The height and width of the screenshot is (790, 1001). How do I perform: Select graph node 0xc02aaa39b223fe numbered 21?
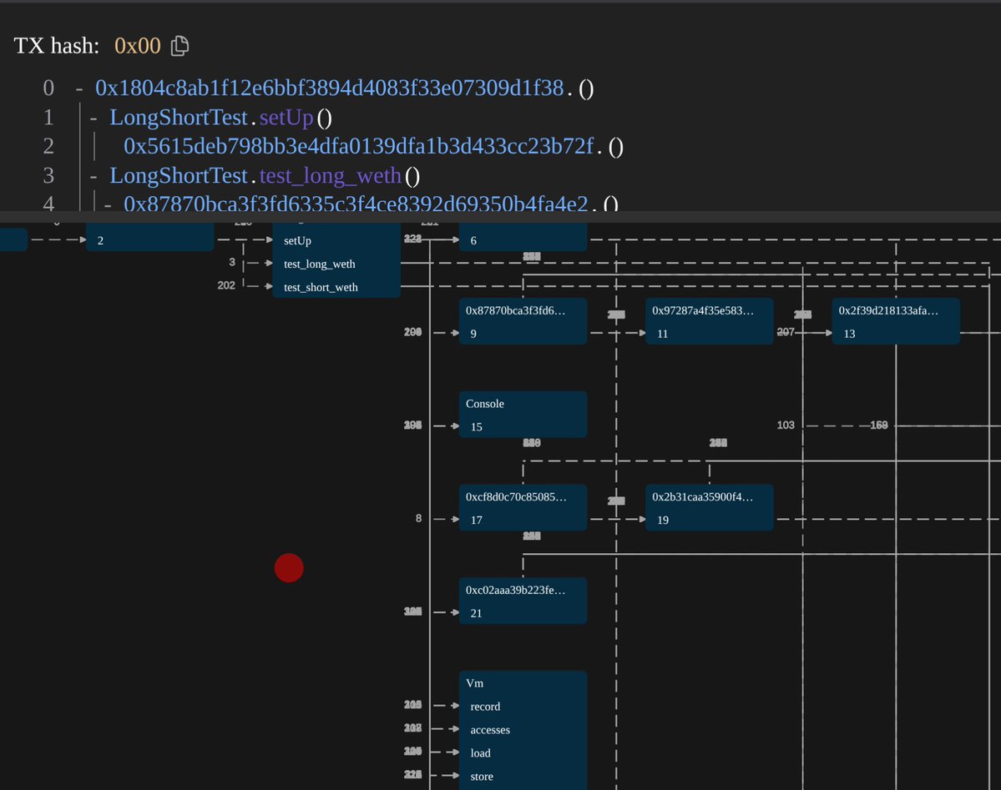pyautogui.click(x=522, y=601)
